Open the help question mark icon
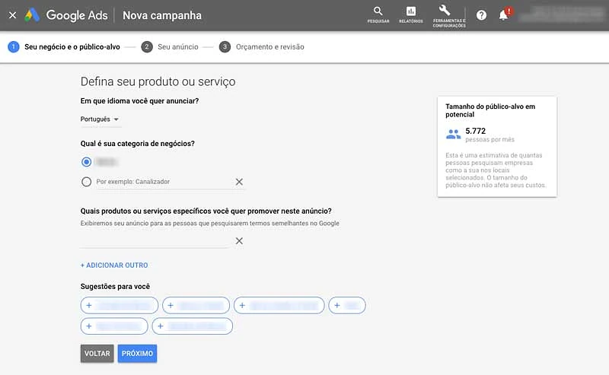 481,15
